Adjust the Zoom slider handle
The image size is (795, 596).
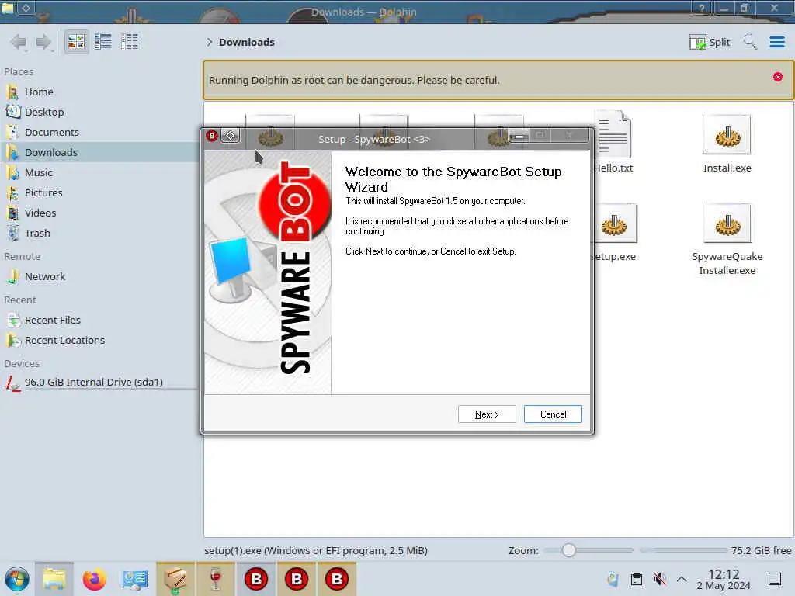(569, 550)
